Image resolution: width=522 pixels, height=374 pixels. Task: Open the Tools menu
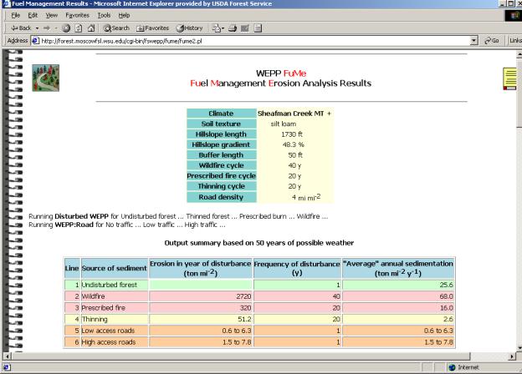pyautogui.click(x=104, y=15)
